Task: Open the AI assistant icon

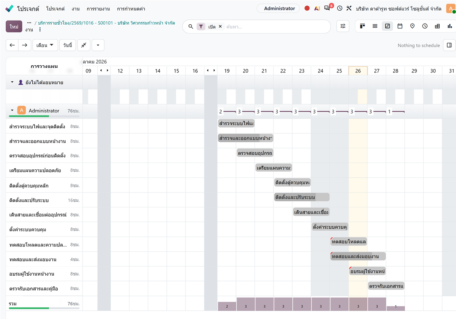Action: 317,8
